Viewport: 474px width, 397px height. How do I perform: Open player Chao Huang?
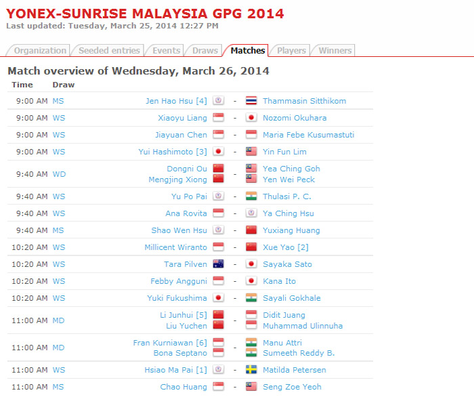(x=184, y=387)
